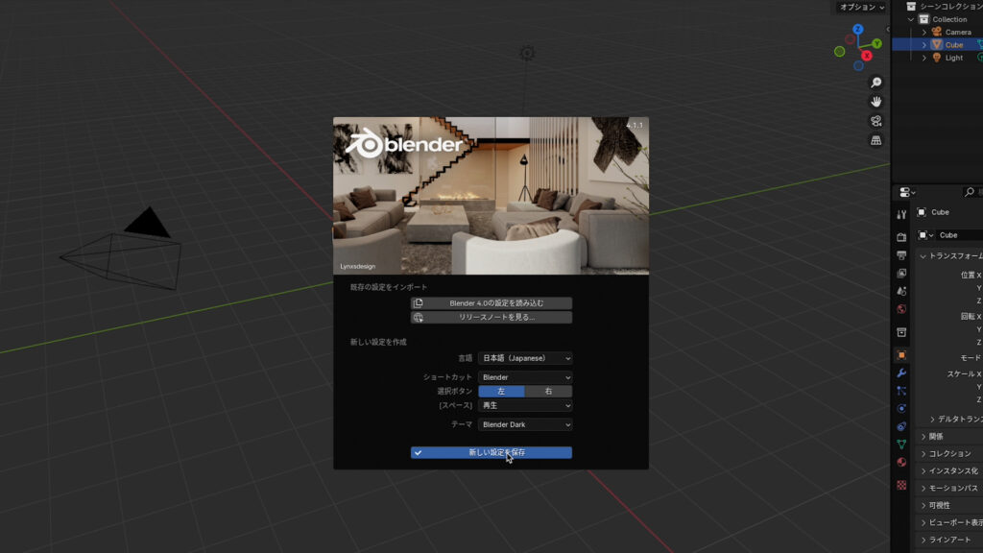Click the Light object icon in outliner

[937, 58]
